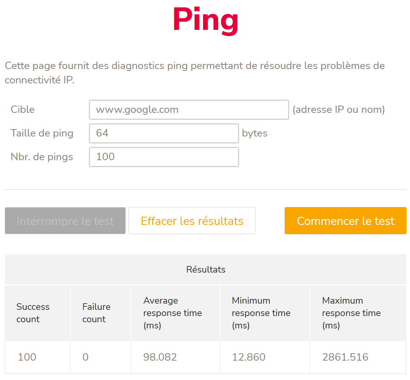
Task: Click the Résultats table title
Action: (x=206, y=269)
